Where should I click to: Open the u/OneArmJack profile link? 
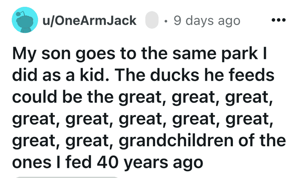(89, 20)
